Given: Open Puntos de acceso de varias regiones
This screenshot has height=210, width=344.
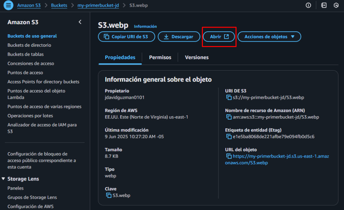Looking at the screenshot, I should [x=44, y=107].
